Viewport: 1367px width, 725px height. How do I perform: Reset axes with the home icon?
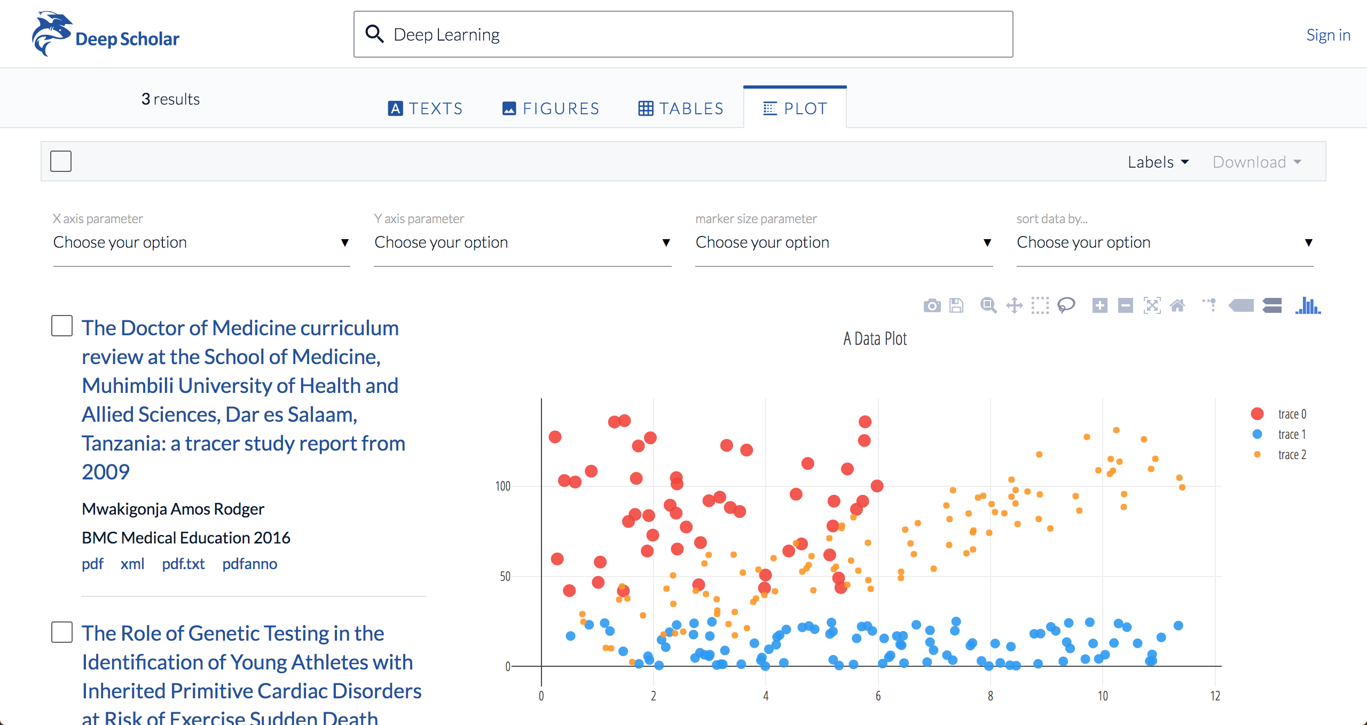1177,305
